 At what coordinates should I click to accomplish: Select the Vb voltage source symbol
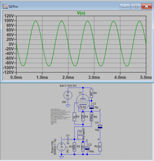(68, 95)
